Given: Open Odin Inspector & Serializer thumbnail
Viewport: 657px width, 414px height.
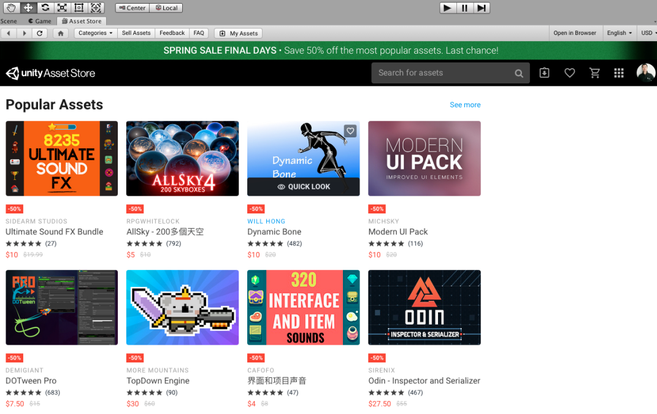Looking at the screenshot, I should point(425,307).
